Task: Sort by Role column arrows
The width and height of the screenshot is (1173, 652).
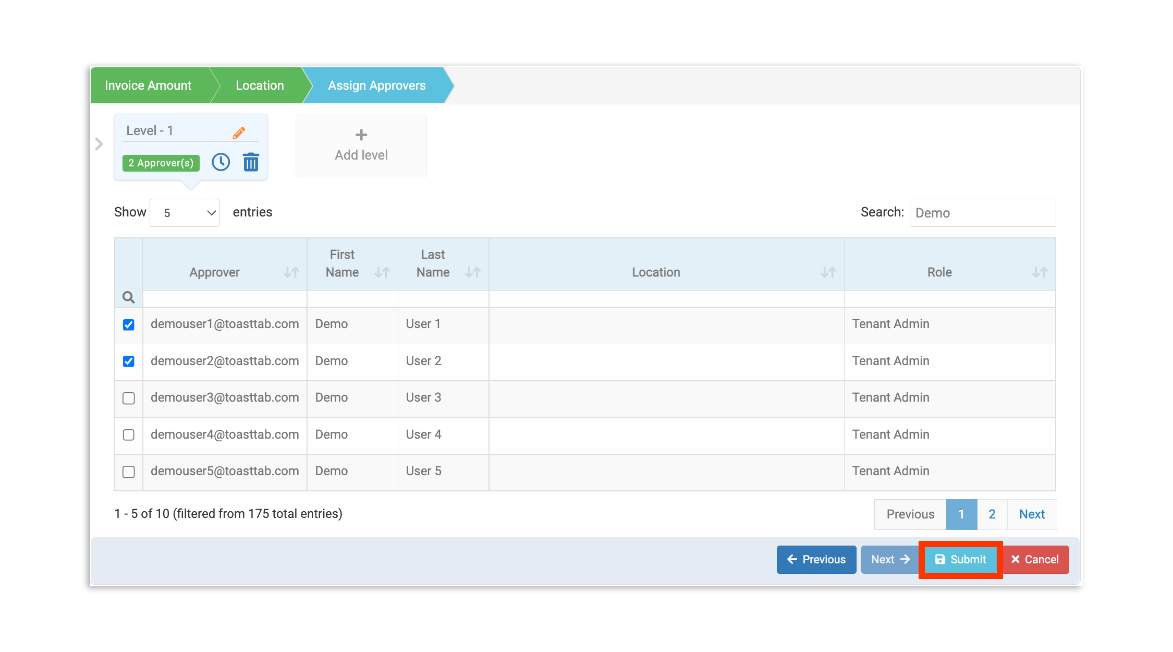Action: click(x=1040, y=272)
